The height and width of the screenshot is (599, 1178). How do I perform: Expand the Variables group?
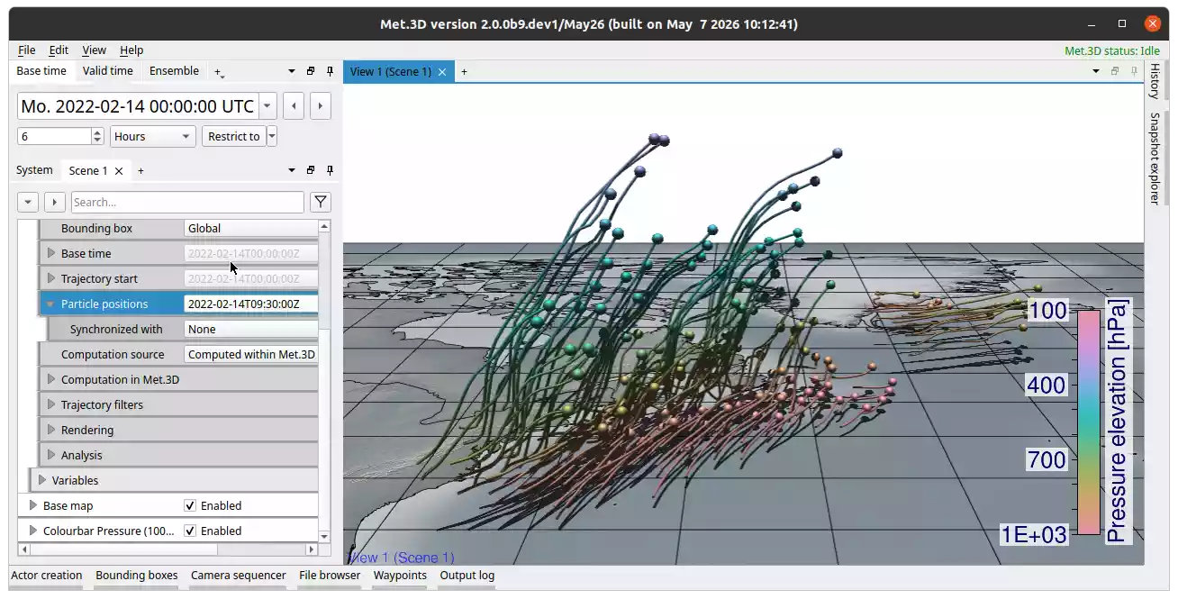tap(42, 481)
